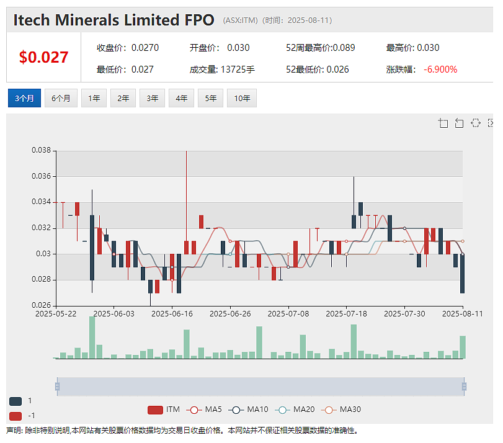This screenshot has height=443, width=503.
Task: Switch to the 6个月 range tab
Action: point(61,98)
